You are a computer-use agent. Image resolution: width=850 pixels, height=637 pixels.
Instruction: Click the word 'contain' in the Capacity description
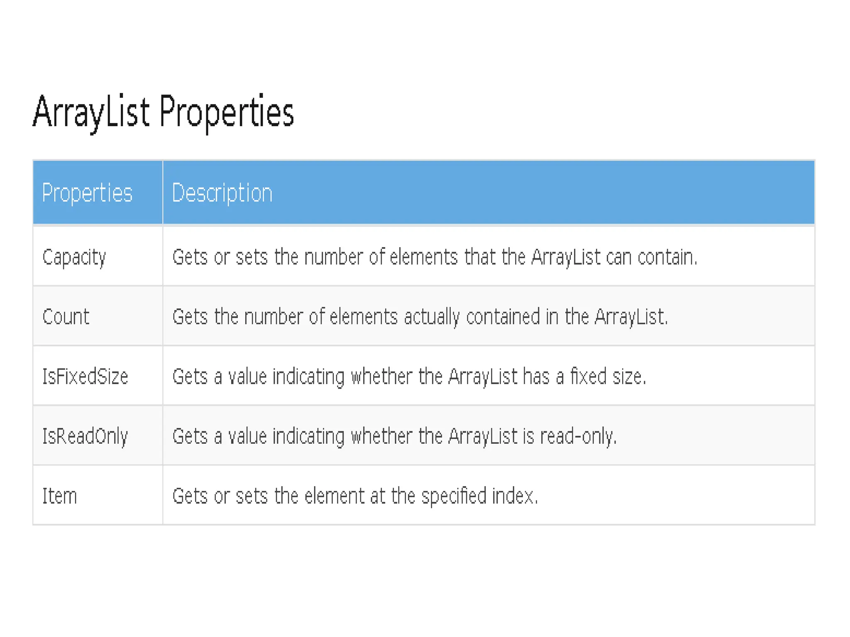(x=667, y=257)
